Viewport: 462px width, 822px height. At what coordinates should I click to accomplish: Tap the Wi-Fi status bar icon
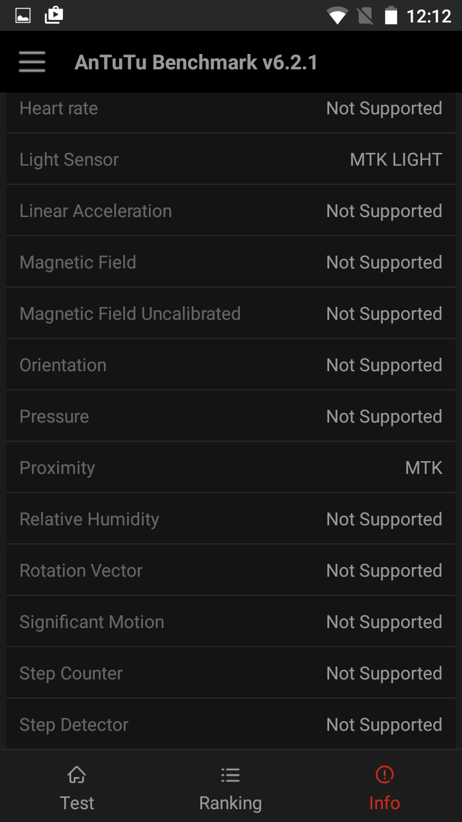point(337,15)
